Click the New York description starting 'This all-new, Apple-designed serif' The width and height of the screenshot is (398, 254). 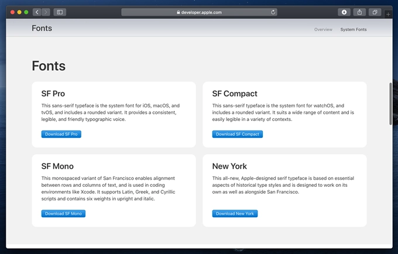pyautogui.click(x=283, y=185)
